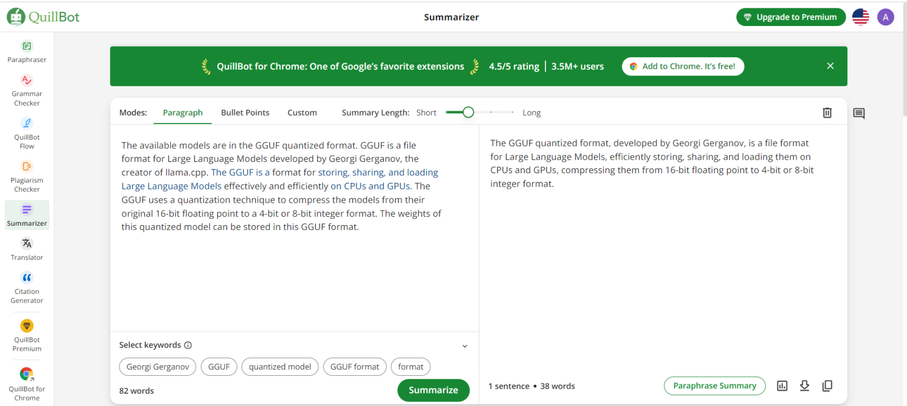This screenshot has height=406, width=907.
Task: Click the Summarize button
Action: click(433, 390)
